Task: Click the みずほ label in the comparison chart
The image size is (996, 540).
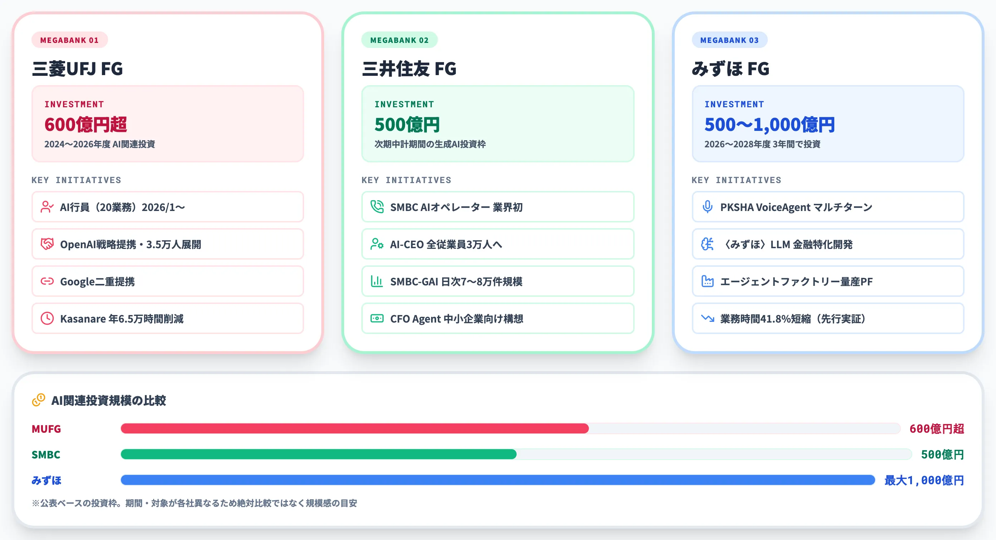Action: click(47, 480)
